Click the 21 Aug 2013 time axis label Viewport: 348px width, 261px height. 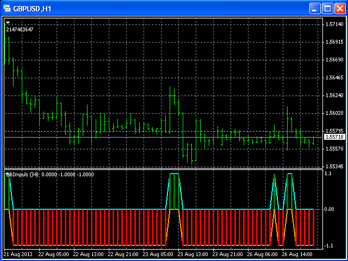pyautogui.click(x=17, y=254)
